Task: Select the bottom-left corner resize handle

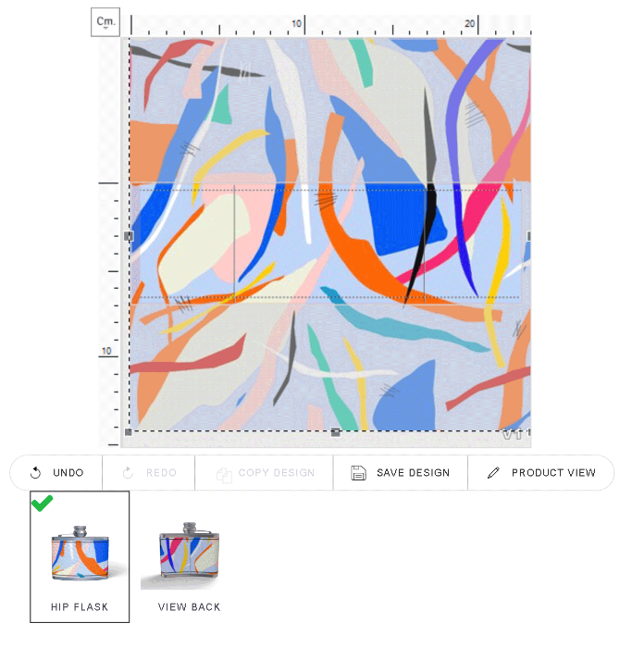Action: point(129,432)
